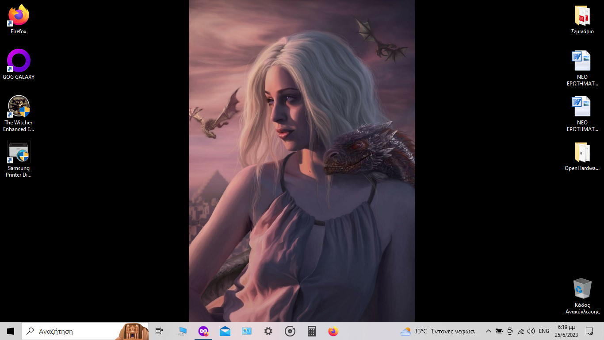The width and height of the screenshot is (604, 340).
Task: Open the Wi-Fi network tray icon
Action: 520,331
